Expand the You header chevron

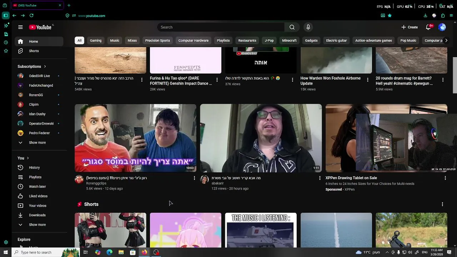coord(28,158)
